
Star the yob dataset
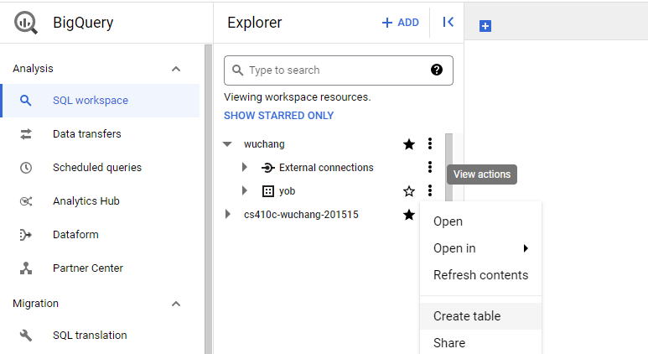(409, 191)
